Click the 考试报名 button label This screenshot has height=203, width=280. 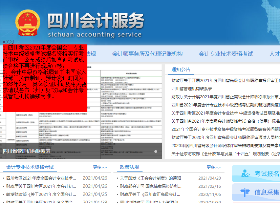click(267, 174)
